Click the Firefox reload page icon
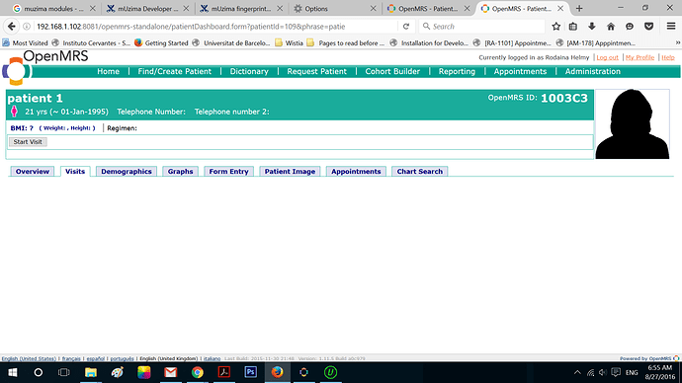The height and width of the screenshot is (383, 682). click(406, 27)
